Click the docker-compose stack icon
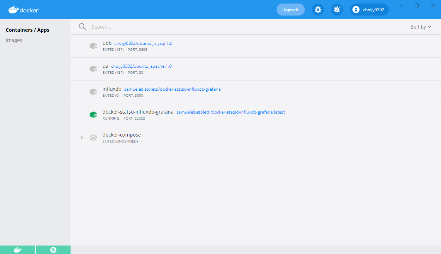Image resolution: width=441 pixels, height=254 pixels. click(x=93, y=138)
